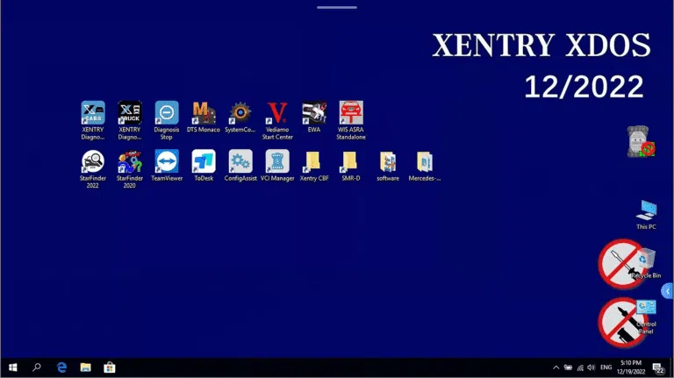Switch ENG input language indicator

point(606,367)
